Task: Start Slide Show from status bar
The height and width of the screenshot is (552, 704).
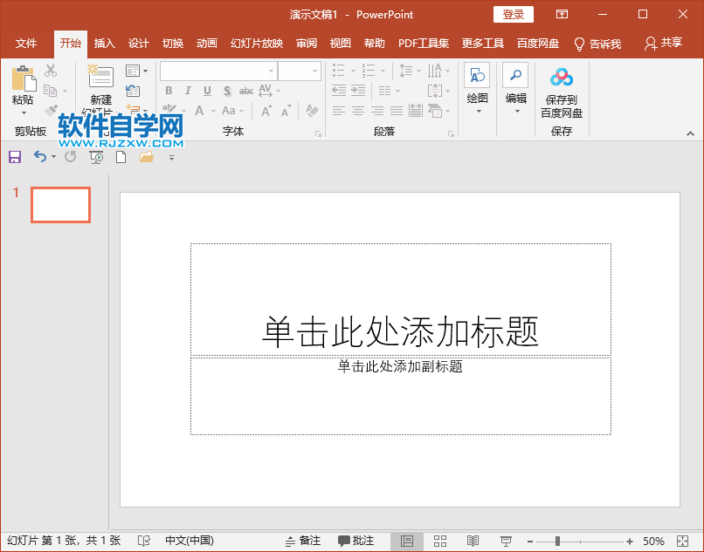Action: (505, 541)
